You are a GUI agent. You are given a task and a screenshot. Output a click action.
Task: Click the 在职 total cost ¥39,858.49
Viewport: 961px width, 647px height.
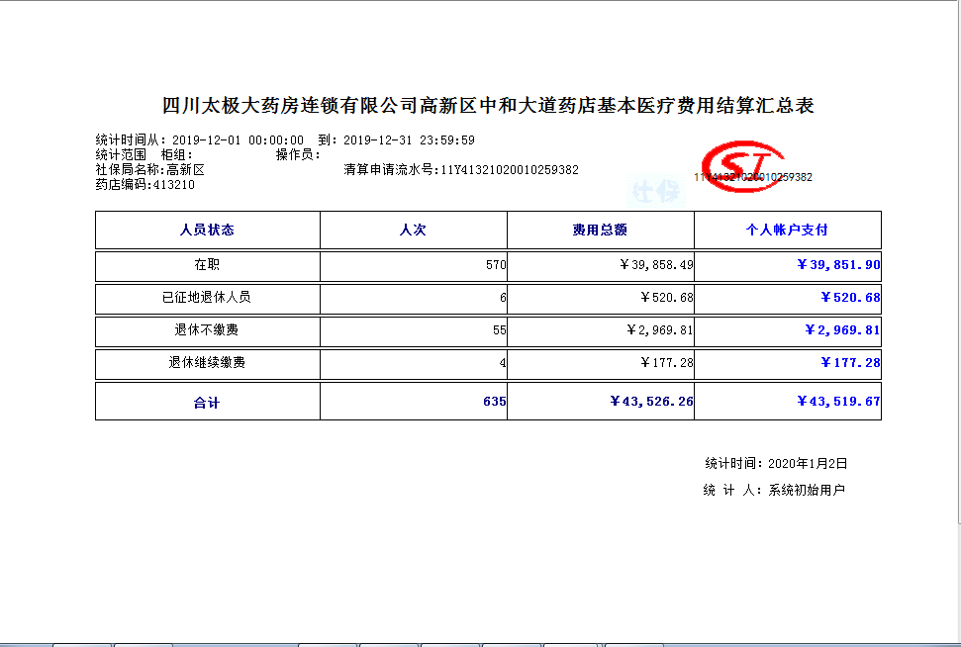(656, 265)
